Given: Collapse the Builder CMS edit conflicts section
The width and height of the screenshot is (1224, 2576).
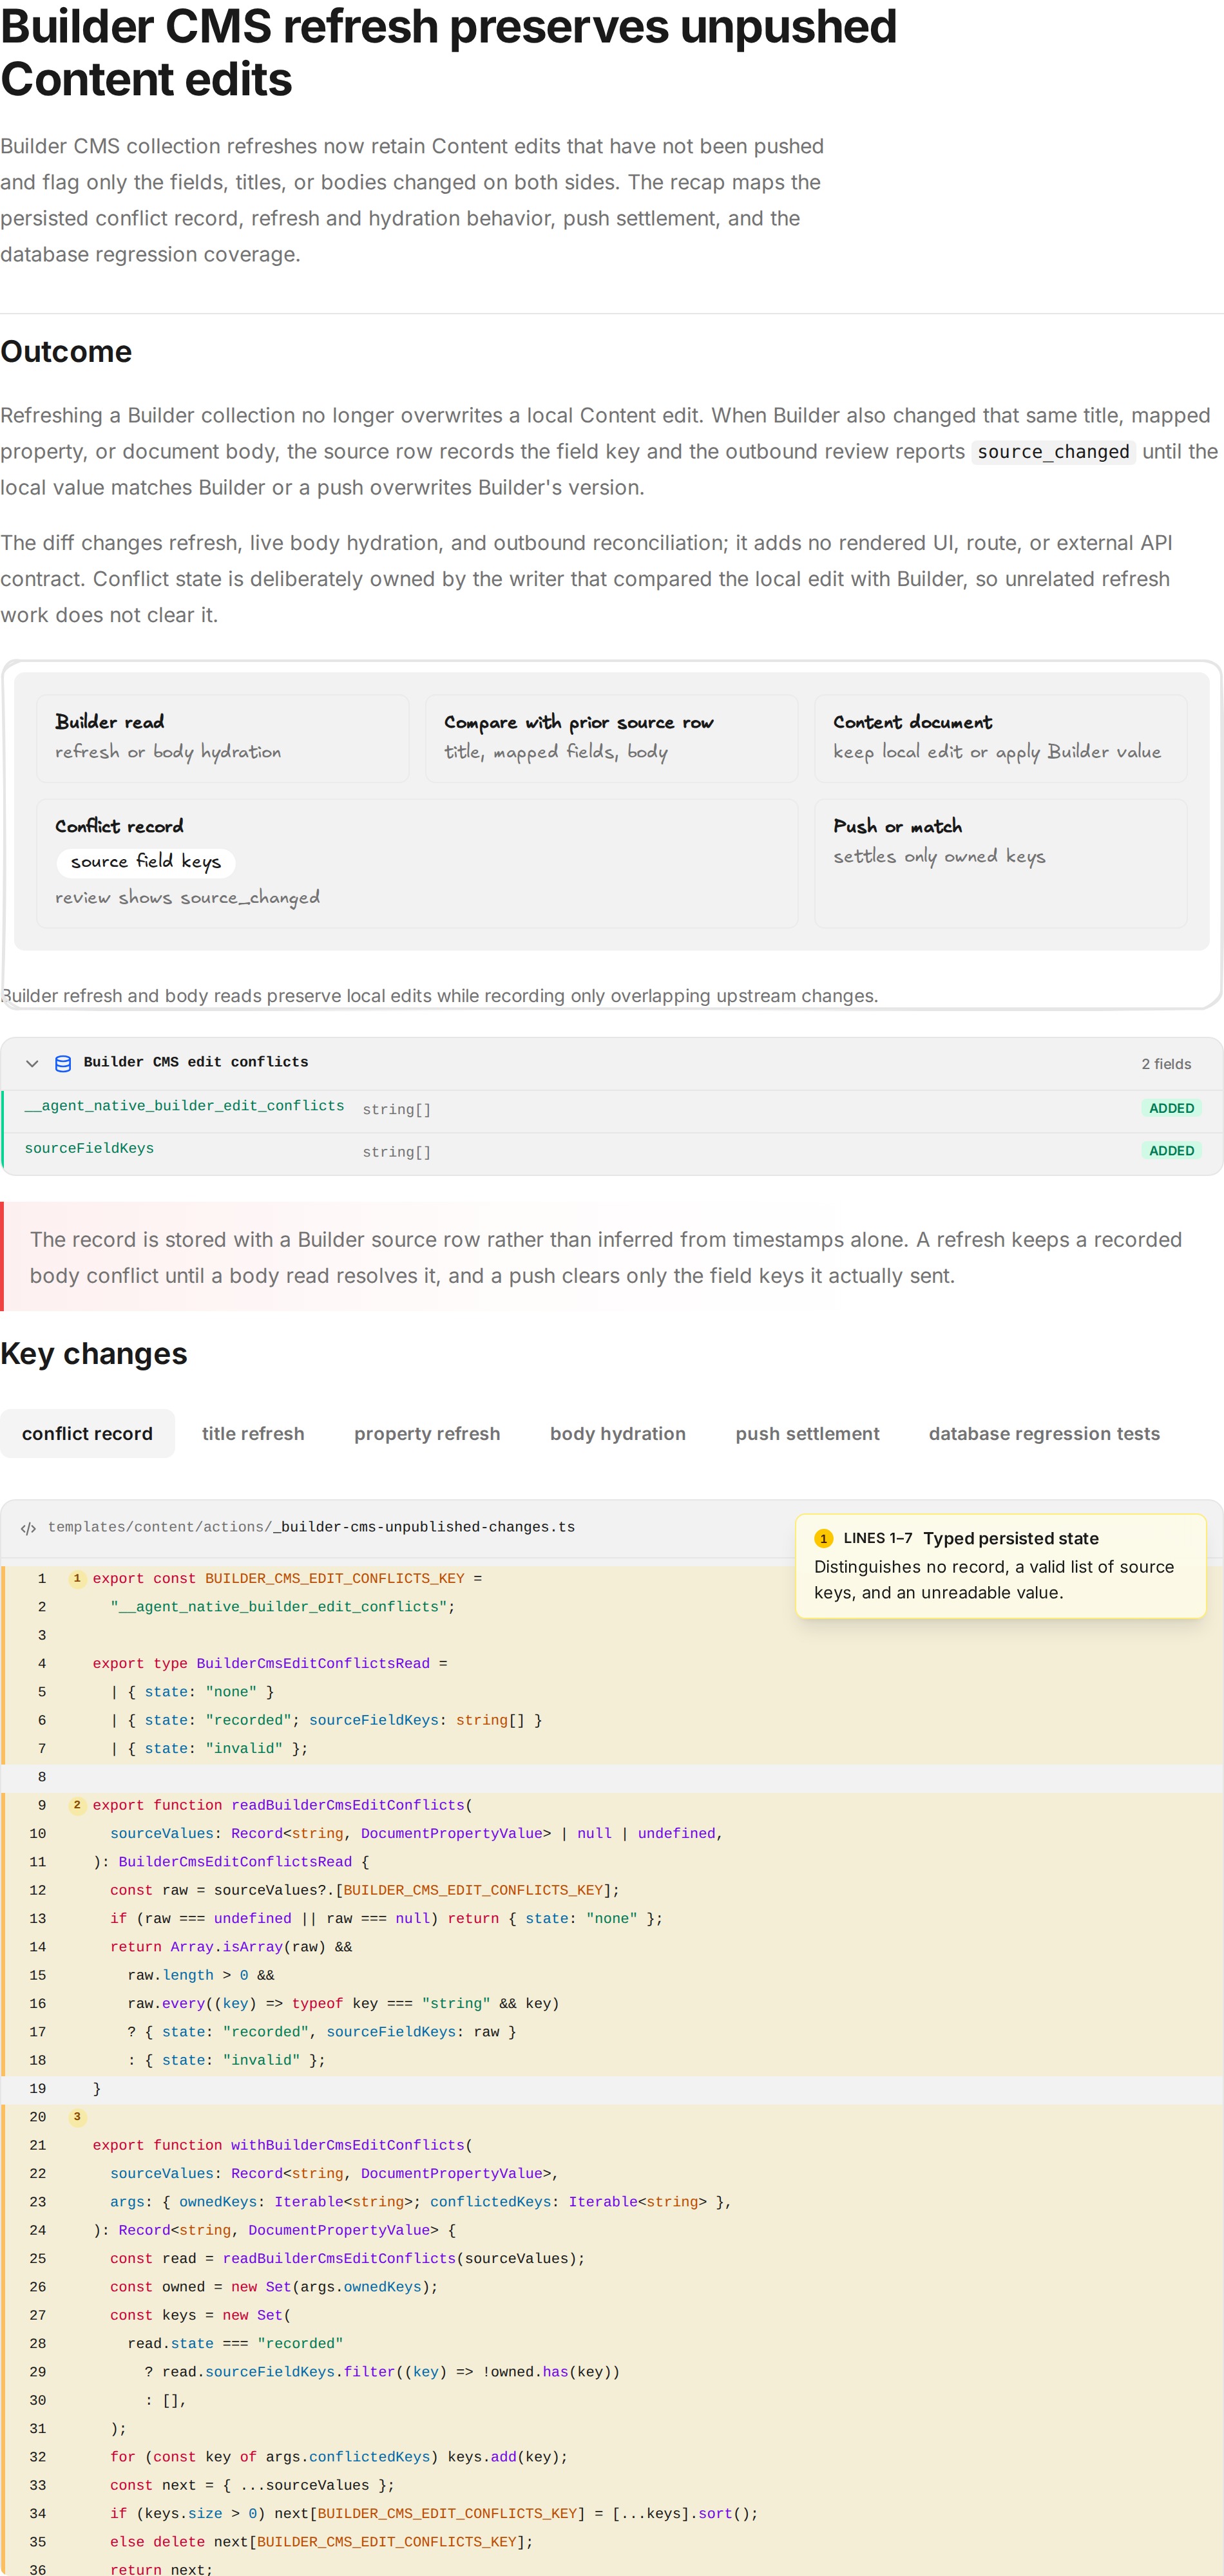Looking at the screenshot, I should pyautogui.click(x=32, y=1063).
